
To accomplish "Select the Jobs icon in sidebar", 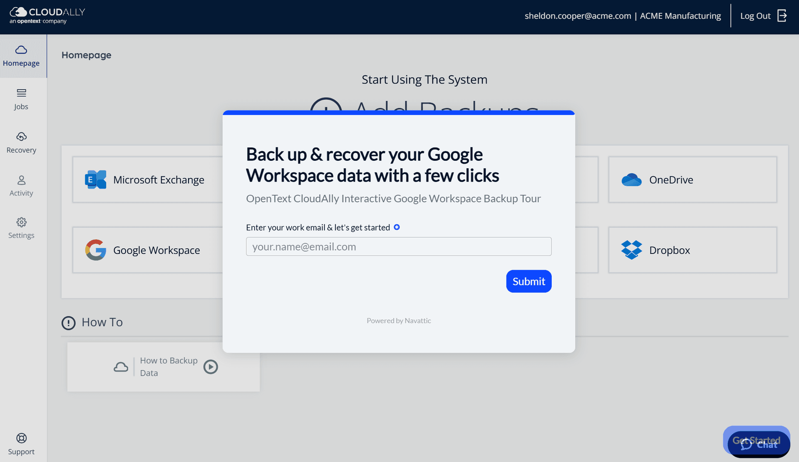I will (21, 93).
